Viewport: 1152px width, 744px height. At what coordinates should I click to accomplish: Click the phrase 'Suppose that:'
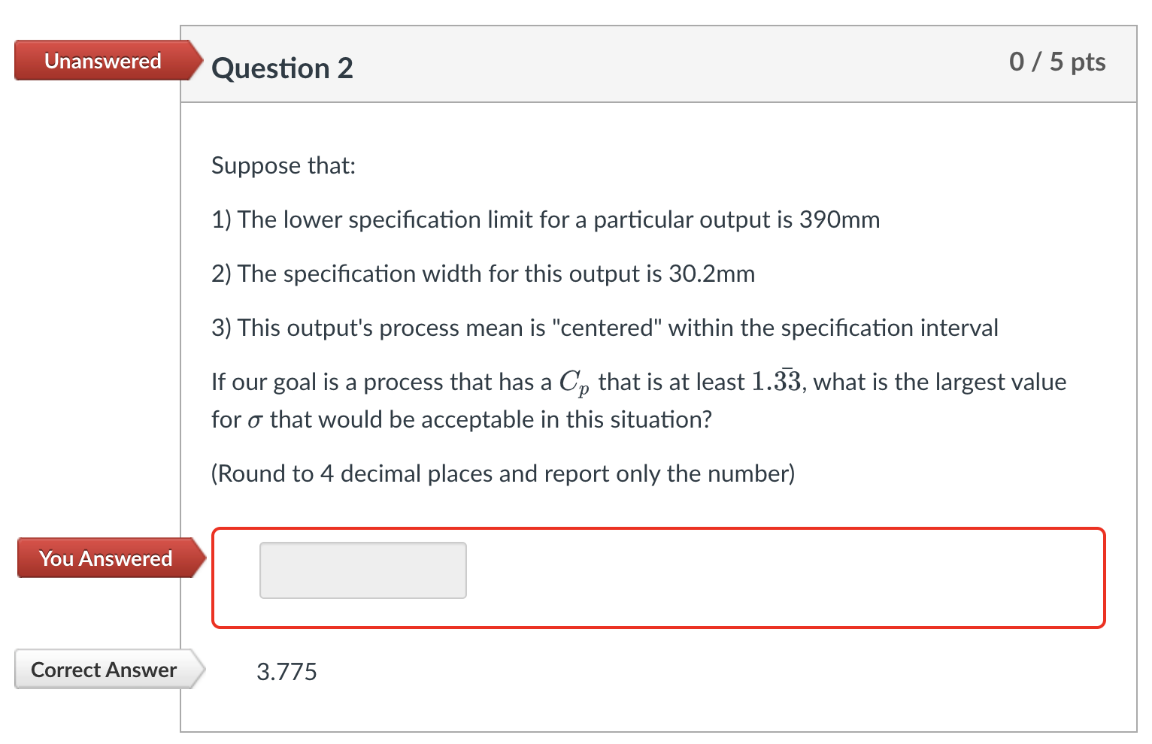283,165
